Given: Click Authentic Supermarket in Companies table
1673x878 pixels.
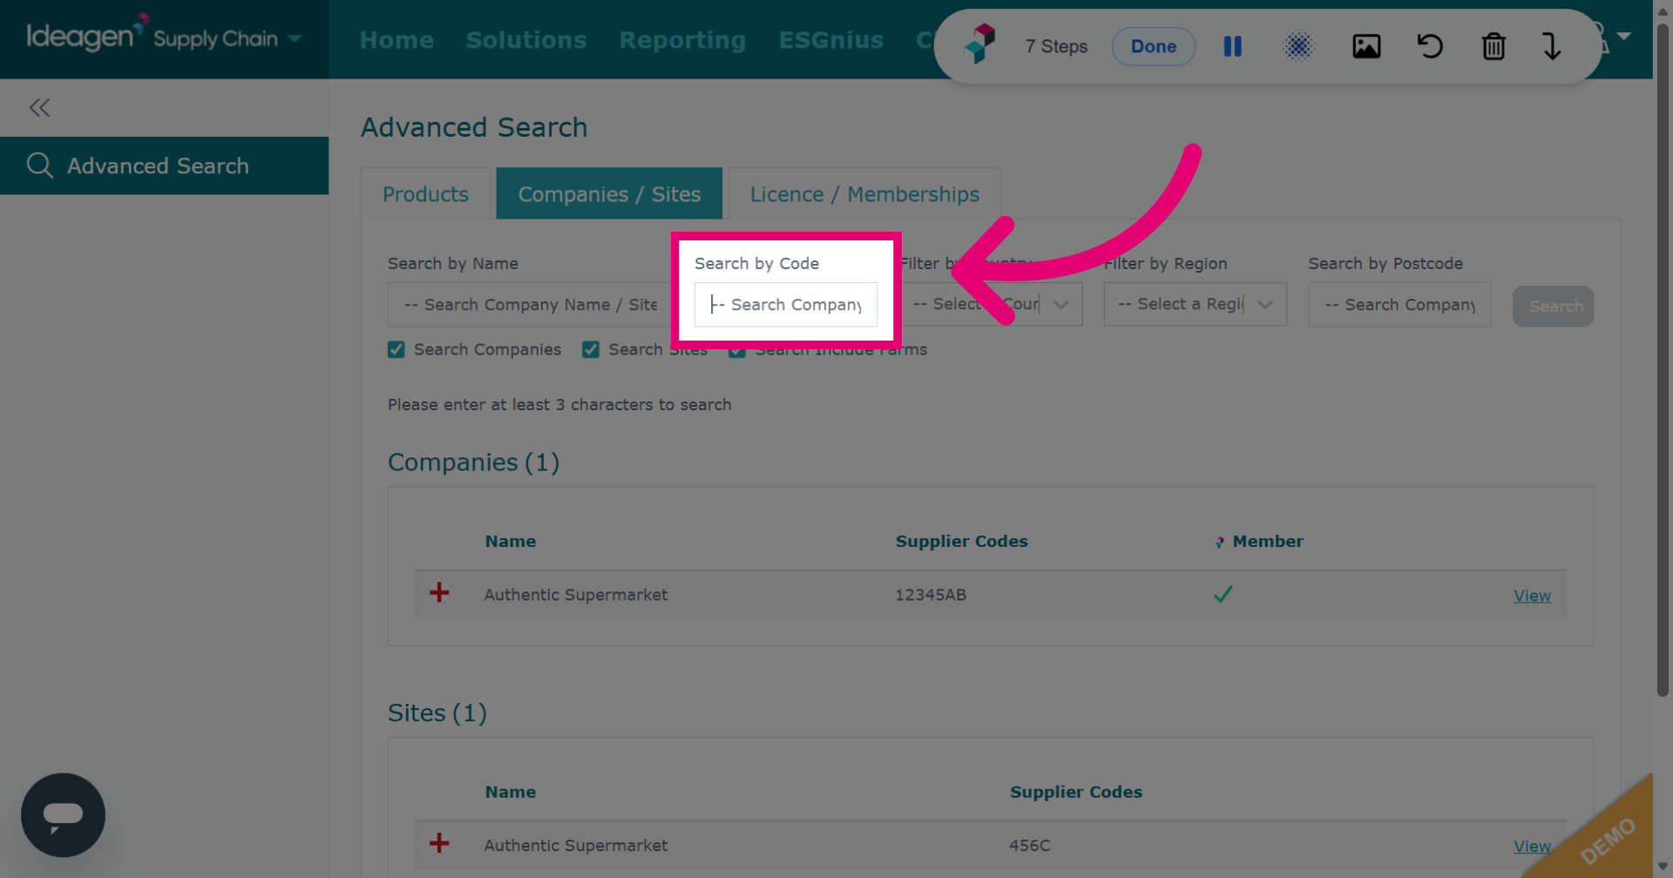Looking at the screenshot, I should (576, 595).
